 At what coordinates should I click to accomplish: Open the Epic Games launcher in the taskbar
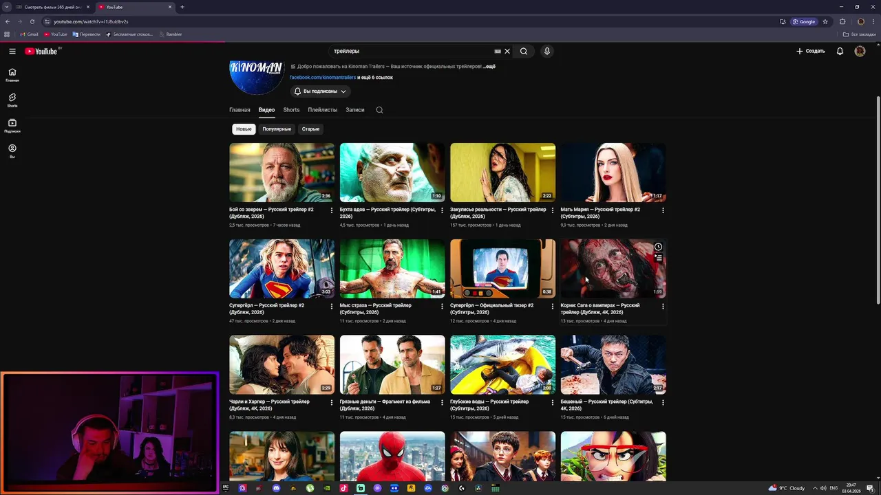pyautogui.click(x=225, y=488)
